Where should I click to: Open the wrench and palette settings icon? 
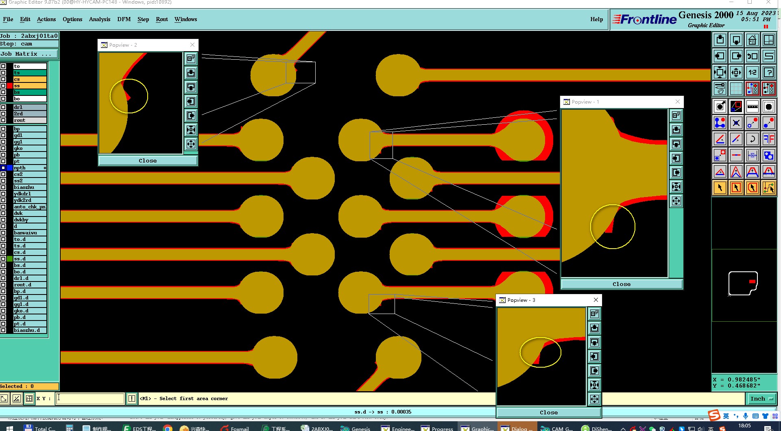click(x=720, y=88)
